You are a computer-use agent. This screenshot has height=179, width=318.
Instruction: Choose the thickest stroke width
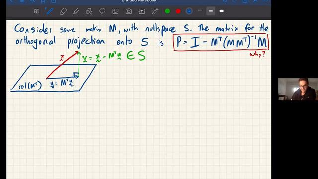coord(222,11)
